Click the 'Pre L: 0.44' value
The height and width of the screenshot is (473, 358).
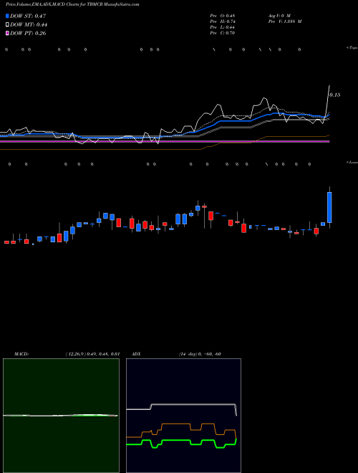tap(223, 27)
